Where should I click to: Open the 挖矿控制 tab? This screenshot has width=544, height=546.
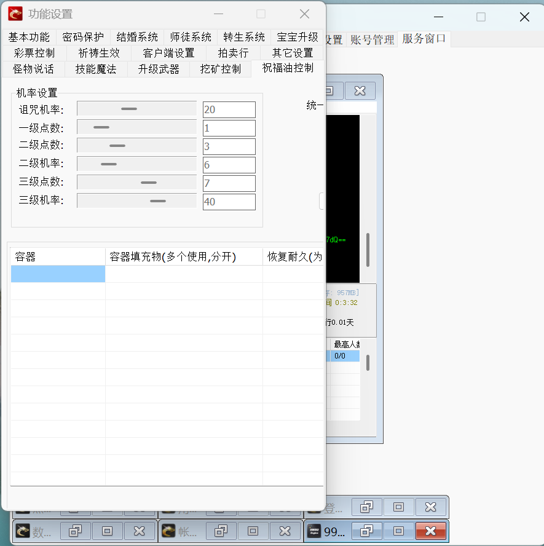221,69
